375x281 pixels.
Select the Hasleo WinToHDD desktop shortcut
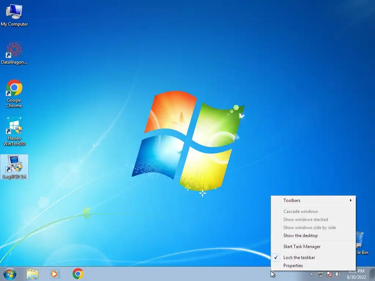[14, 131]
